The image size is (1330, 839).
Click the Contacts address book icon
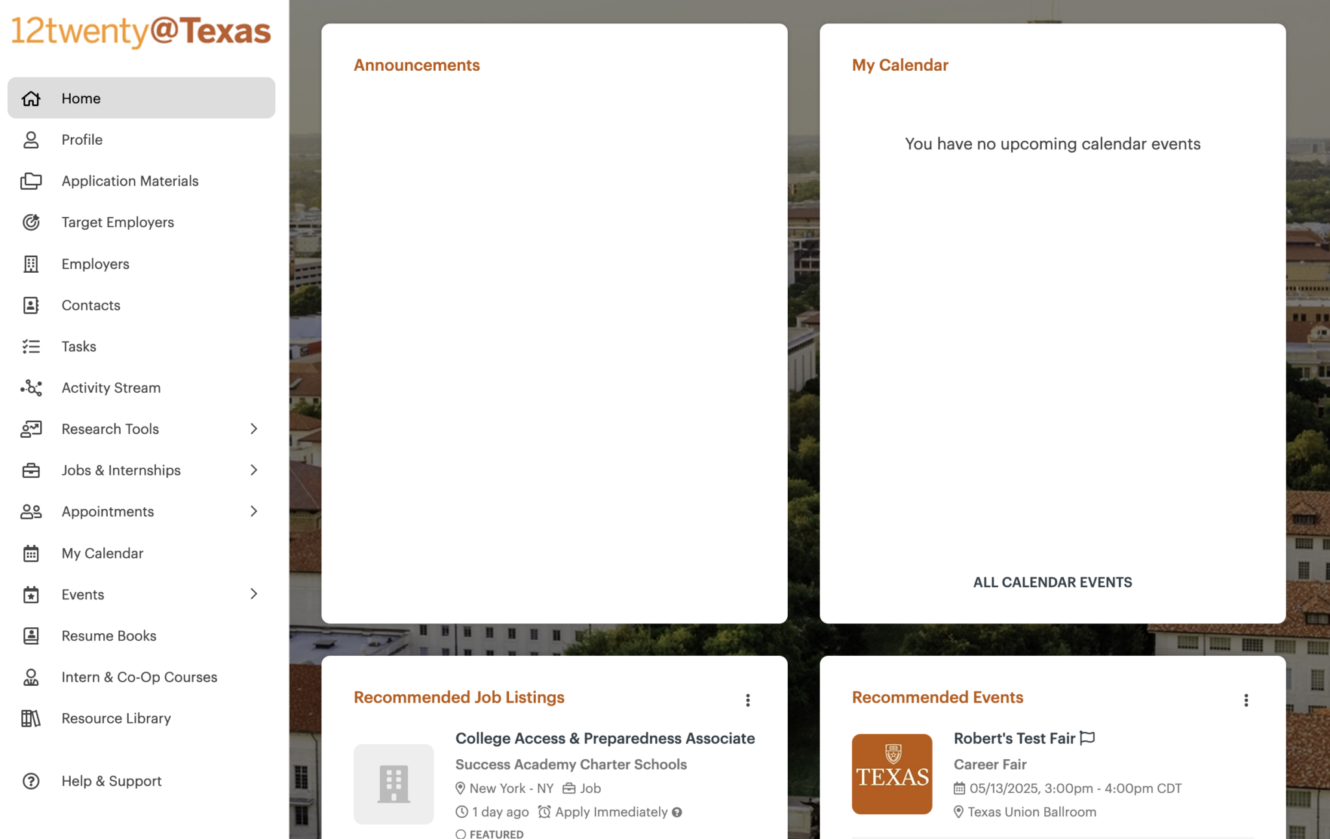point(31,305)
